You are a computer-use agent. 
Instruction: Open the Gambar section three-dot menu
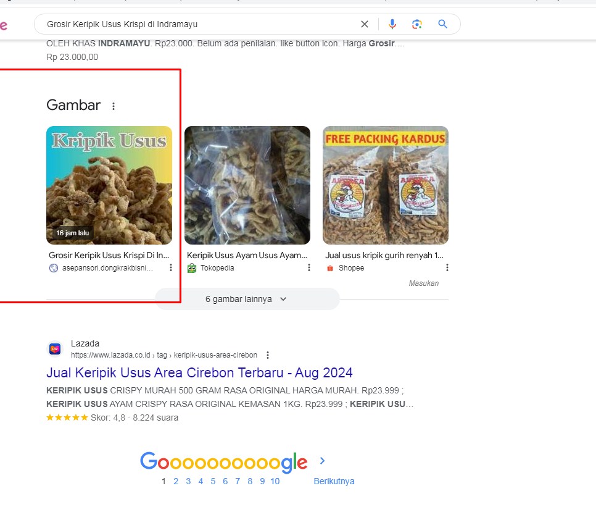click(x=114, y=106)
